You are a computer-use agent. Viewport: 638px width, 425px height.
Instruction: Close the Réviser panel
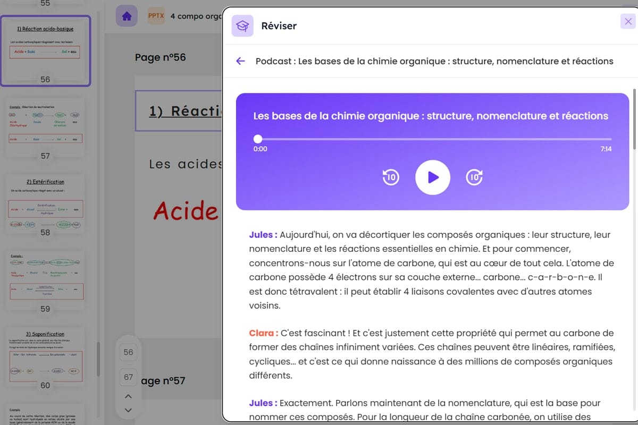coord(628,21)
